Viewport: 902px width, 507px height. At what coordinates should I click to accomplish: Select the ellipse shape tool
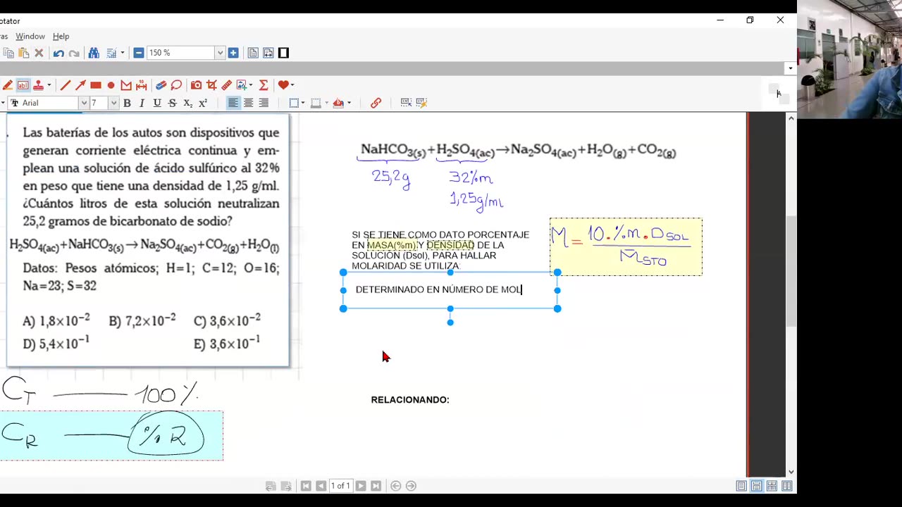[x=111, y=85]
